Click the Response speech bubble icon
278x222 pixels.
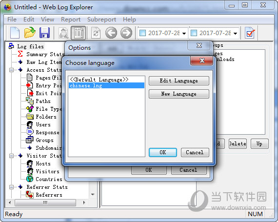[x=30, y=132]
